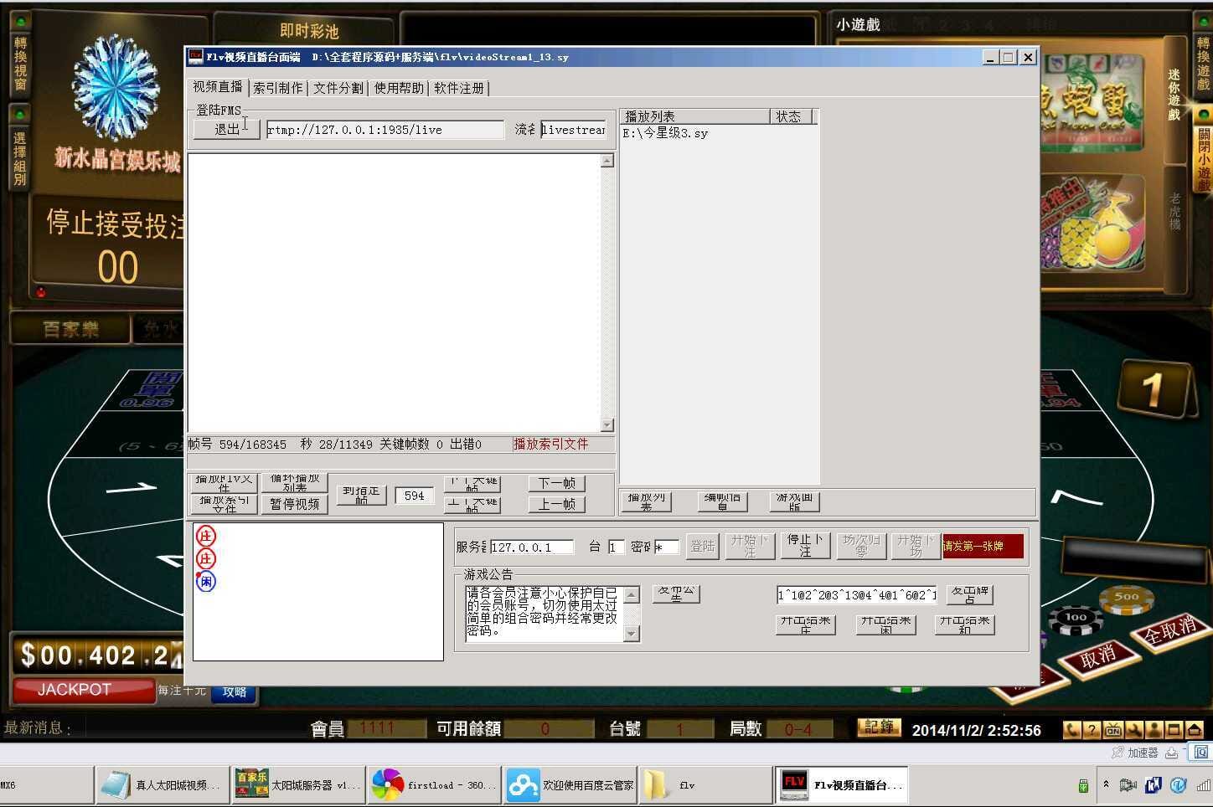This screenshot has width=1213, height=807.
Task: Click the 500 chip on the game table
Action: [x=1127, y=598]
